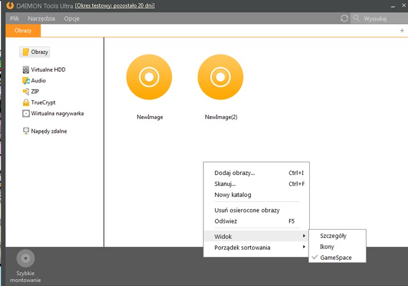Choose Odśwież from context menu
Viewport: 408px width, 286px height.
(x=257, y=221)
